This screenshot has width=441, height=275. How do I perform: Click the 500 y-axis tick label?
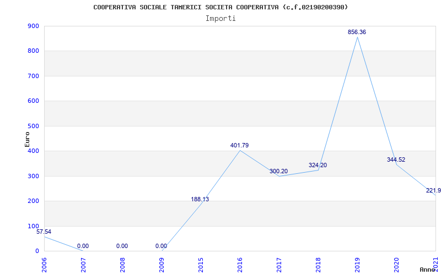[34, 126]
